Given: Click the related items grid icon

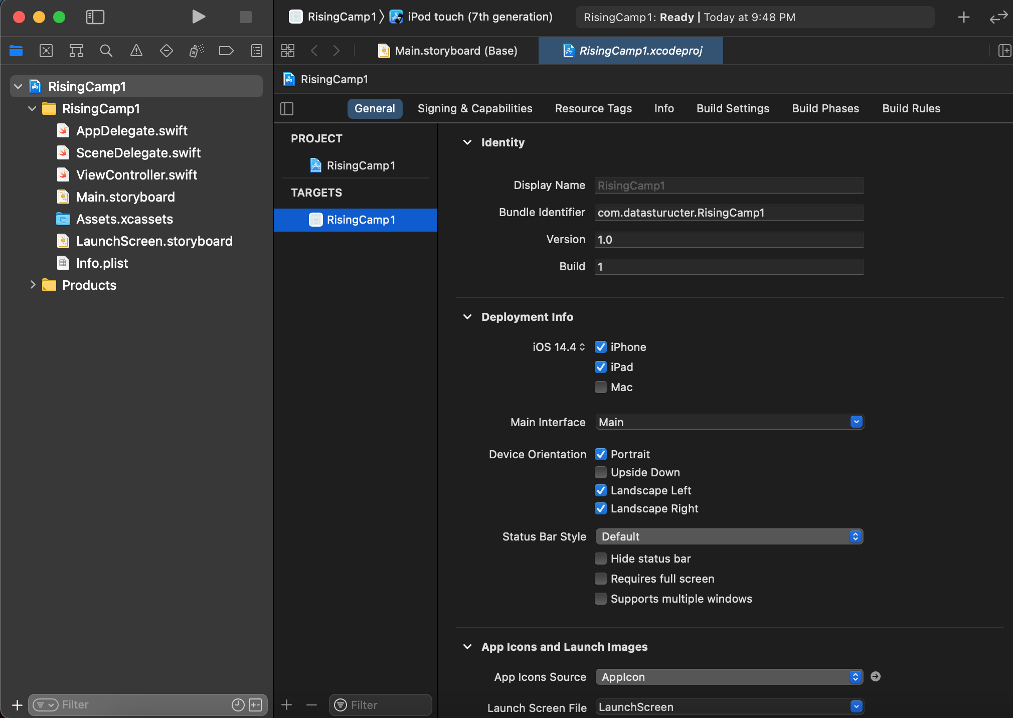Looking at the screenshot, I should (288, 51).
